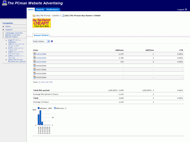Click the PCman computer logo icon
The width and height of the screenshot is (190, 142).
pyautogui.click(x=4, y=3)
